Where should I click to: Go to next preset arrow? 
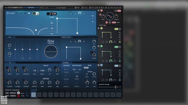(x=101, y=8)
